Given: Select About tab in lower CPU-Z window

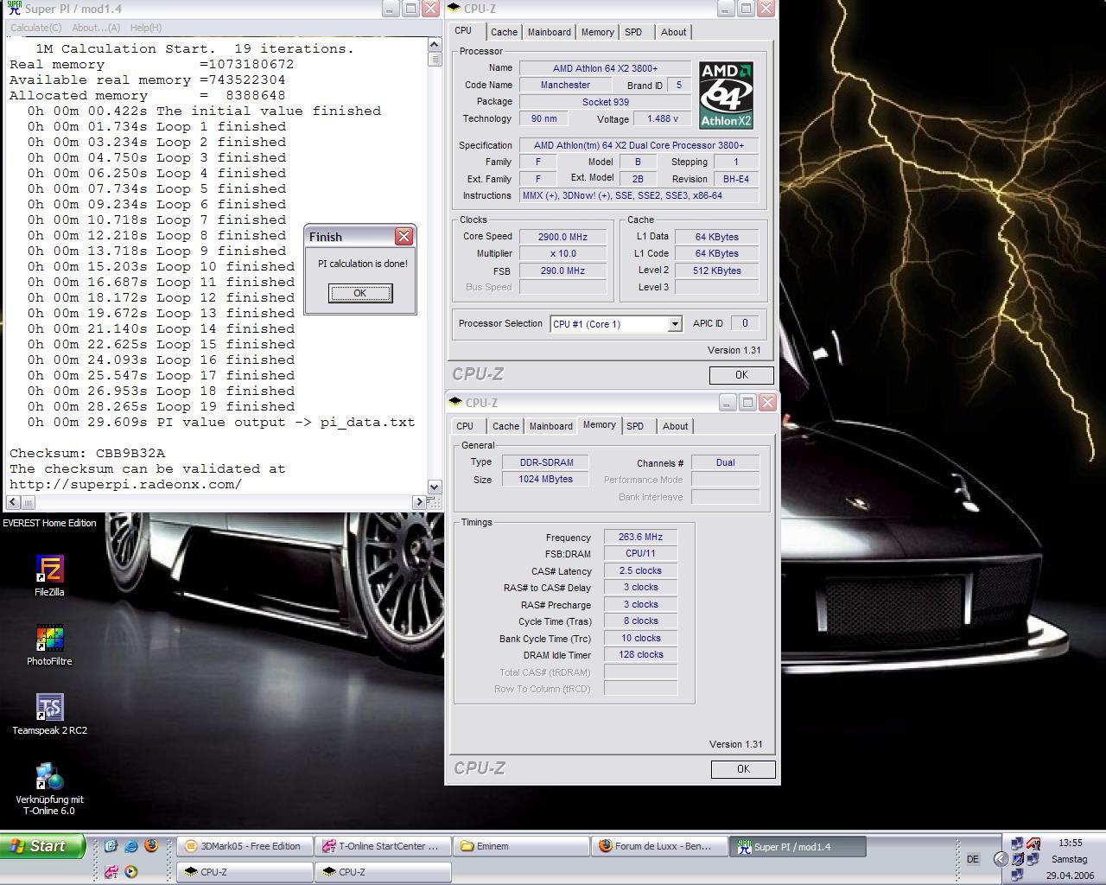Looking at the screenshot, I should (x=675, y=426).
